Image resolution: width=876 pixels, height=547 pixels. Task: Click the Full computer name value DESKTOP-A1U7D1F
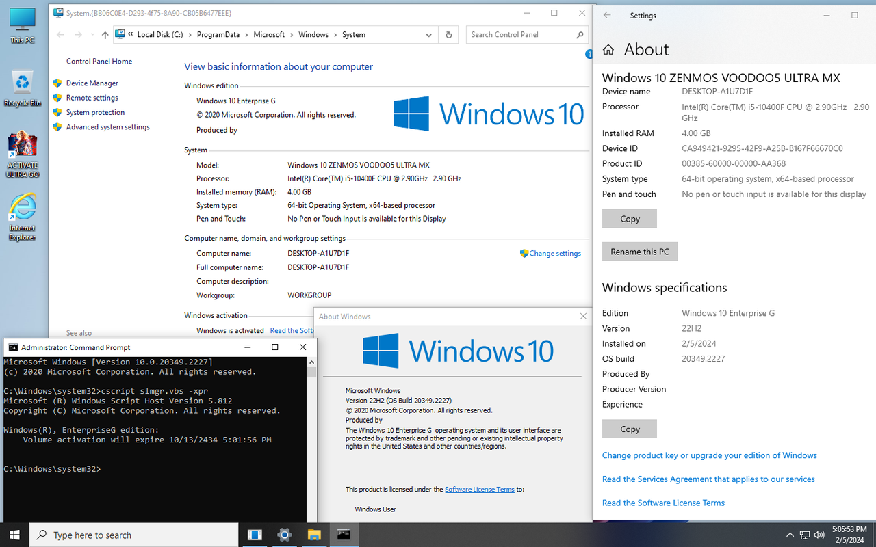318,268
